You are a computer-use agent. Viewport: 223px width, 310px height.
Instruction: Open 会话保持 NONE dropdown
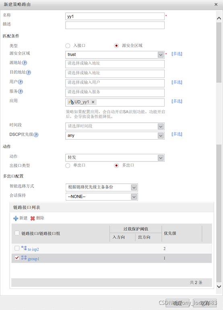pyautogui.click(x=134, y=197)
